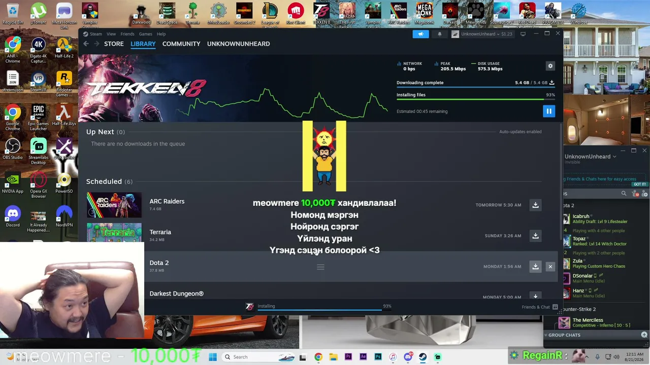The image size is (650, 365).
Task: Select the OBS Studio desktop icon
Action: (x=13, y=149)
